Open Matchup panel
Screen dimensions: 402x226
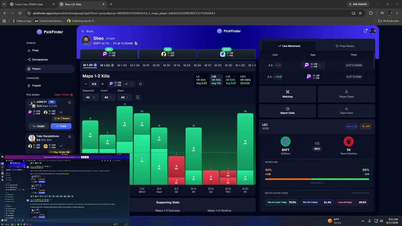287,94
